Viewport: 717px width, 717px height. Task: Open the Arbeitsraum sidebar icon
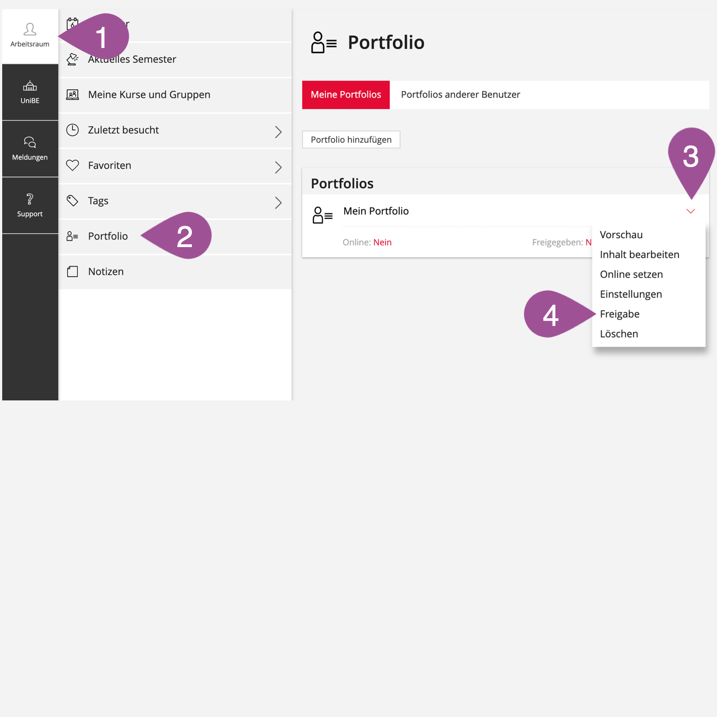pos(30,30)
